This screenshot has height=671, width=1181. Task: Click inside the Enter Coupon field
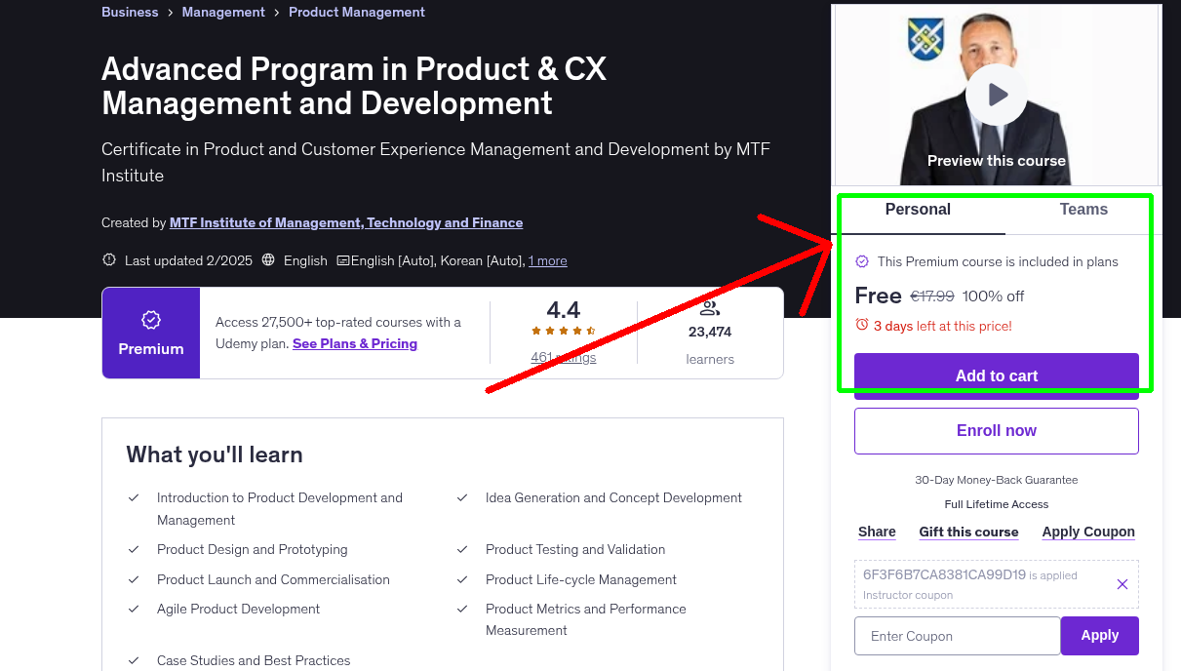957,635
